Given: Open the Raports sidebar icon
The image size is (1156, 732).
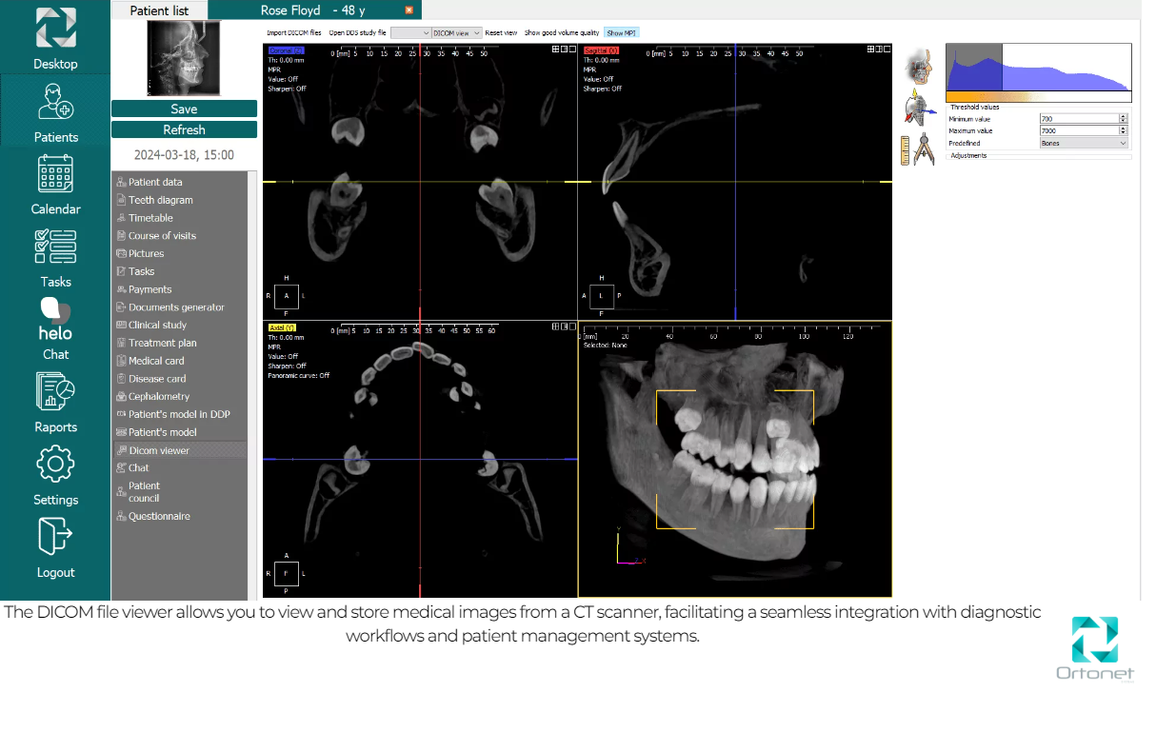Looking at the screenshot, I should tap(55, 392).
